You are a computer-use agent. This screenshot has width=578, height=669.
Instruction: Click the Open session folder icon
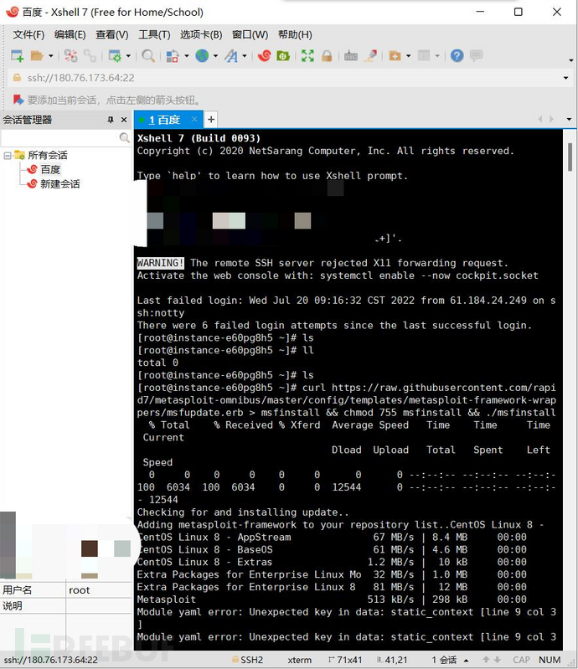(37, 56)
